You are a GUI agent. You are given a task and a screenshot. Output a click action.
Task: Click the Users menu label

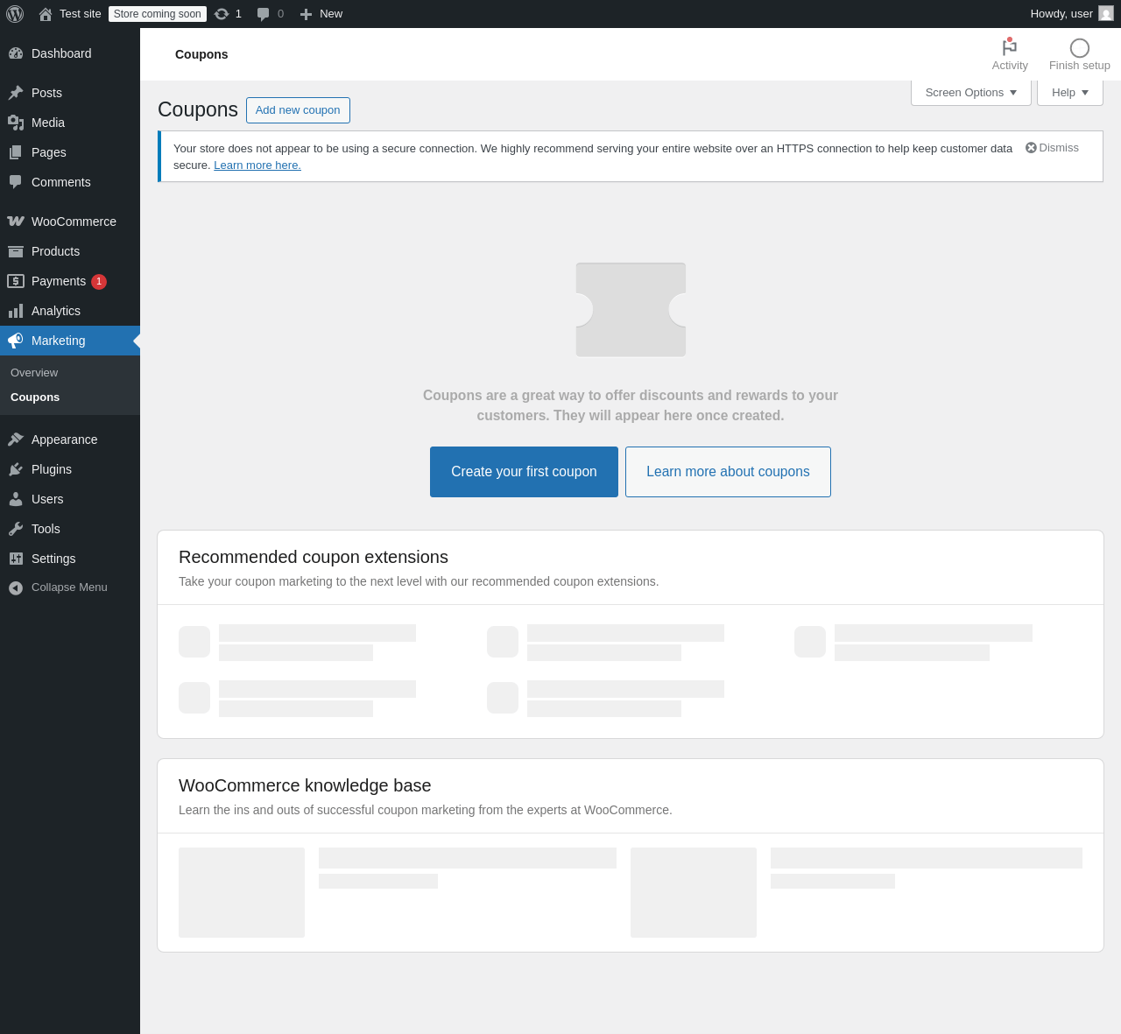[x=47, y=499]
